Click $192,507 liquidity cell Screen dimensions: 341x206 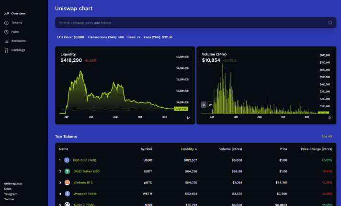pyautogui.click(x=190, y=160)
